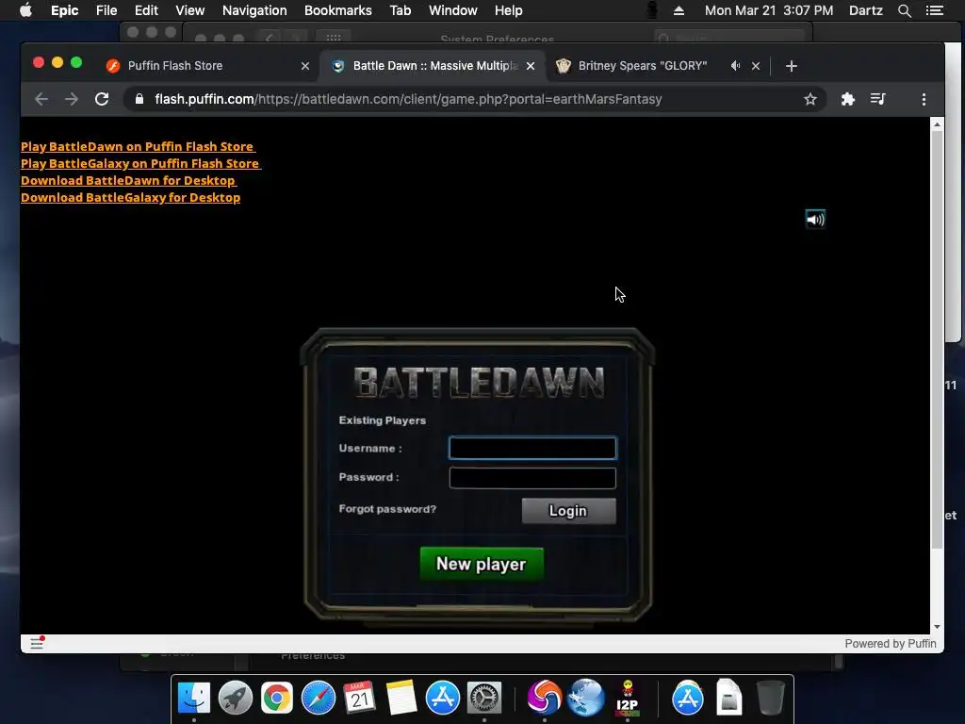Image resolution: width=965 pixels, height=724 pixels.
Task: Open the Trash in the Dock
Action: click(770, 699)
